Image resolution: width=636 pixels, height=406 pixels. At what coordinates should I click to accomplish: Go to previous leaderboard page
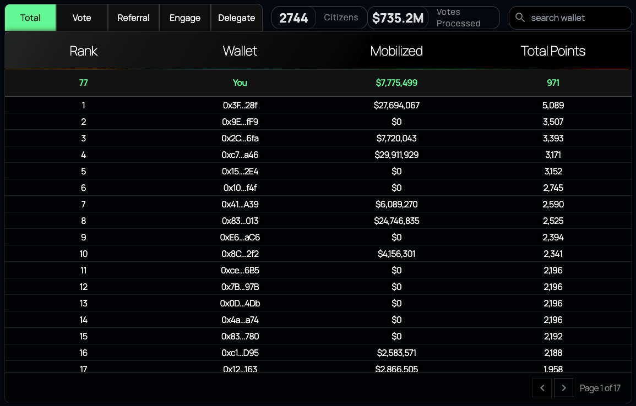pos(542,388)
